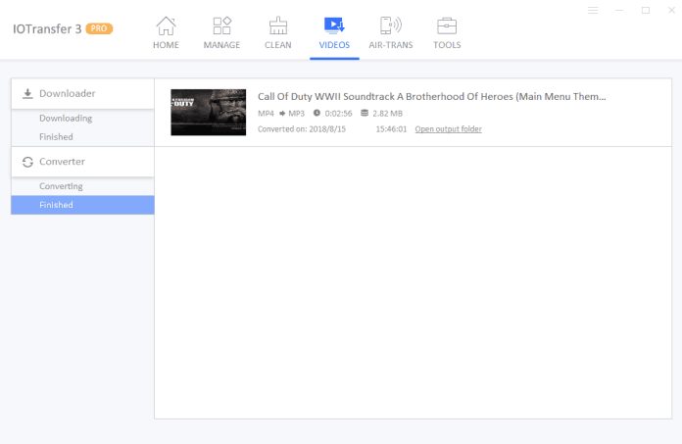Click the MP4 to MP3 arrow
The height and width of the screenshot is (444, 682).
(282, 114)
